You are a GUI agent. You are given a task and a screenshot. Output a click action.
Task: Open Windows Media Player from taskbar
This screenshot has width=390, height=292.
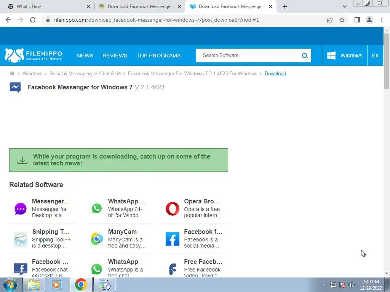tap(57, 284)
